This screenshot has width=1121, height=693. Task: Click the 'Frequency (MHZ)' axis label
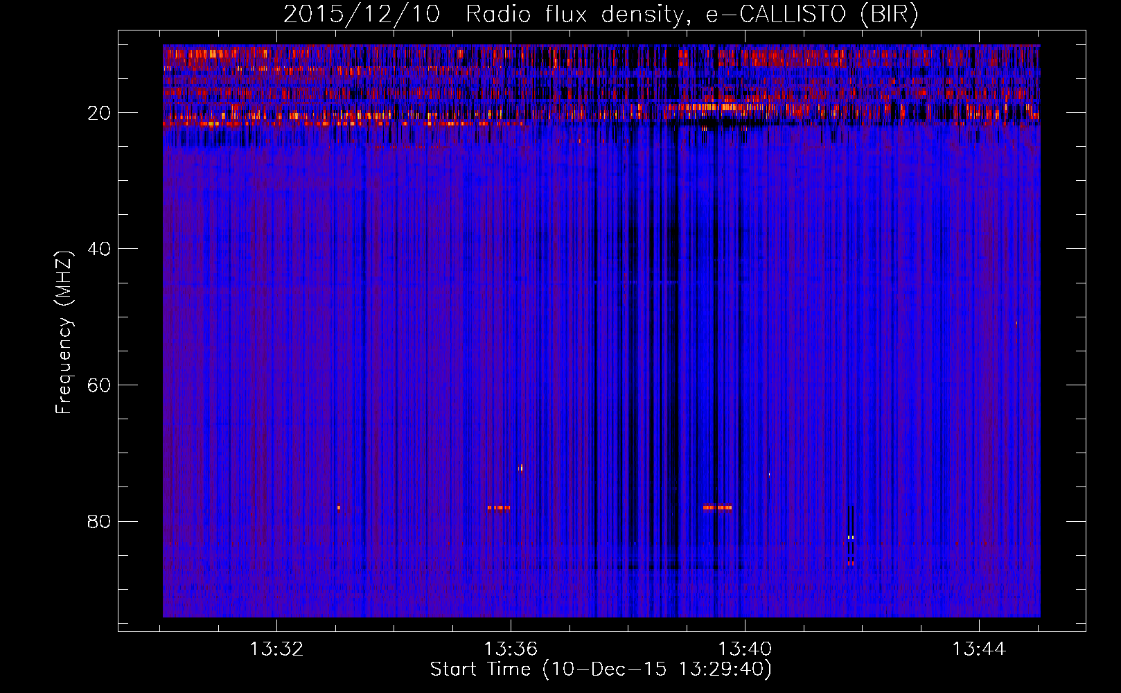pos(64,333)
